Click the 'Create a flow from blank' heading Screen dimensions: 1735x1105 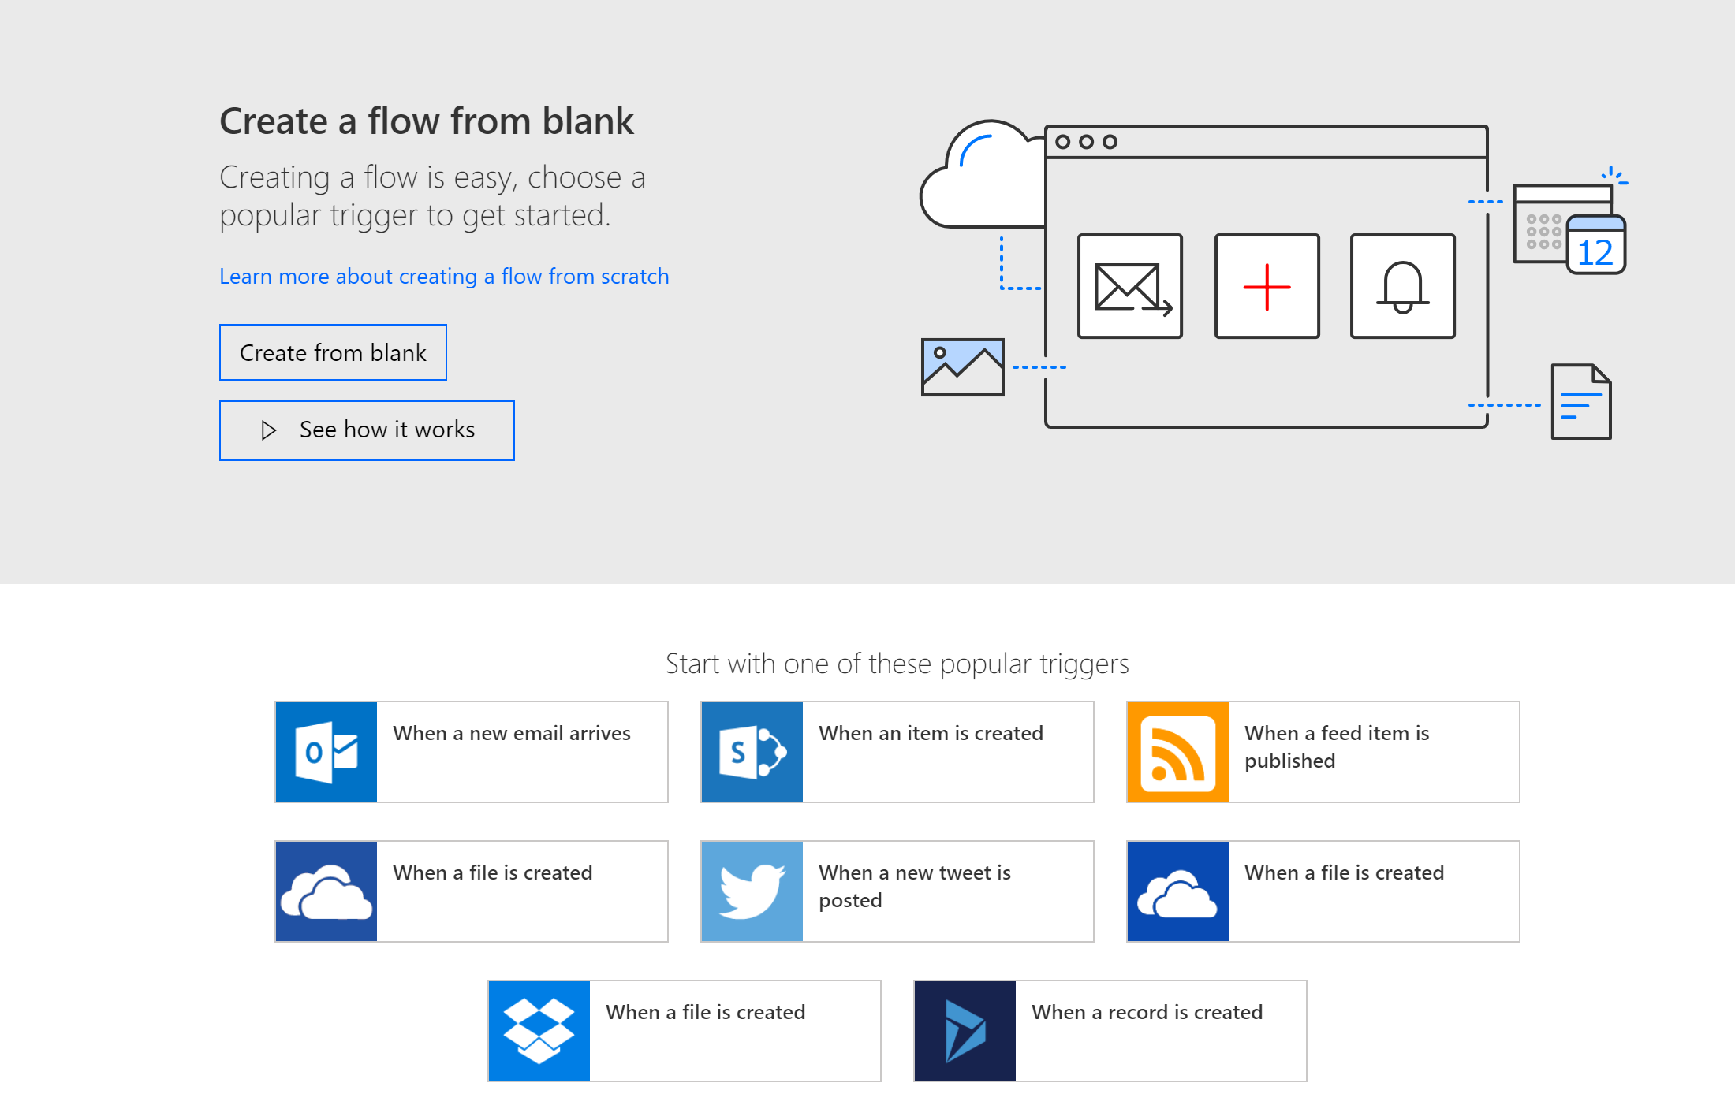click(x=427, y=121)
